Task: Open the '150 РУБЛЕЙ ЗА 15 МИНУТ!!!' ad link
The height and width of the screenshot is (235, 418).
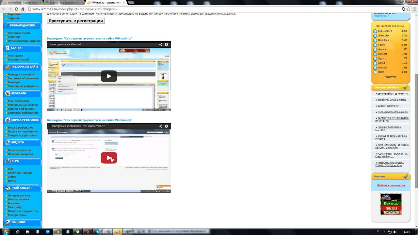Action: click(x=393, y=94)
